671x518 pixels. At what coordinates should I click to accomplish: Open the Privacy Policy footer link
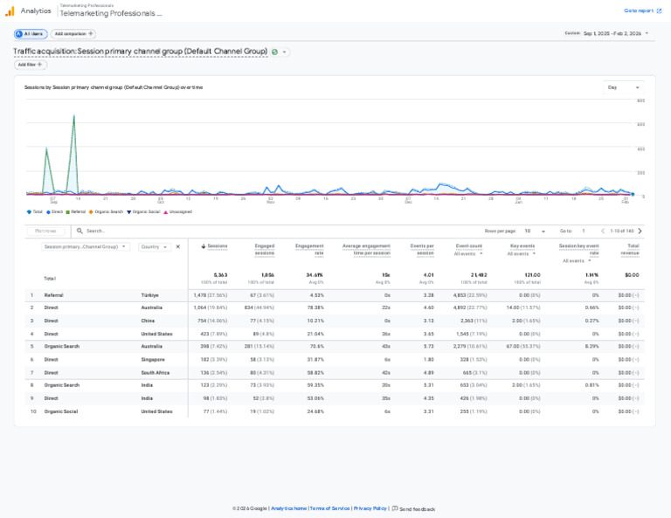pyautogui.click(x=370, y=508)
